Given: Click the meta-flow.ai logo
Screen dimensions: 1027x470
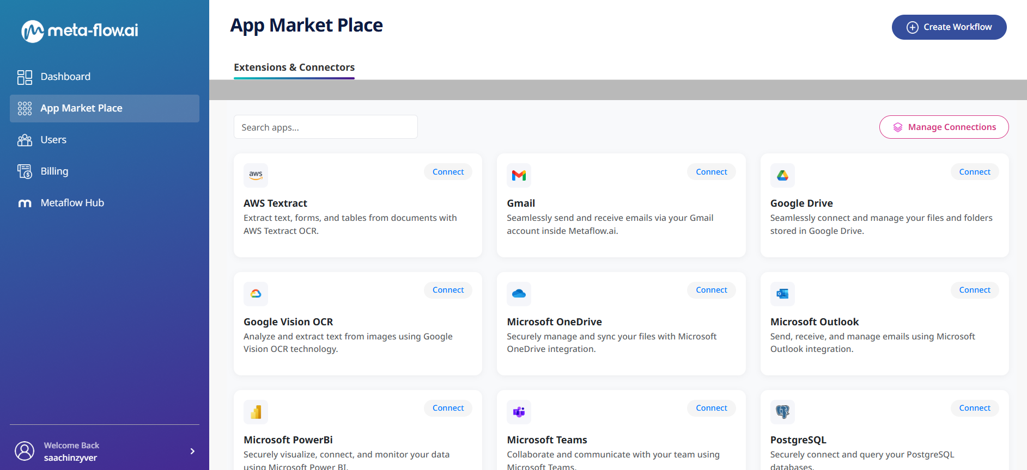Looking at the screenshot, I should click(80, 30).
